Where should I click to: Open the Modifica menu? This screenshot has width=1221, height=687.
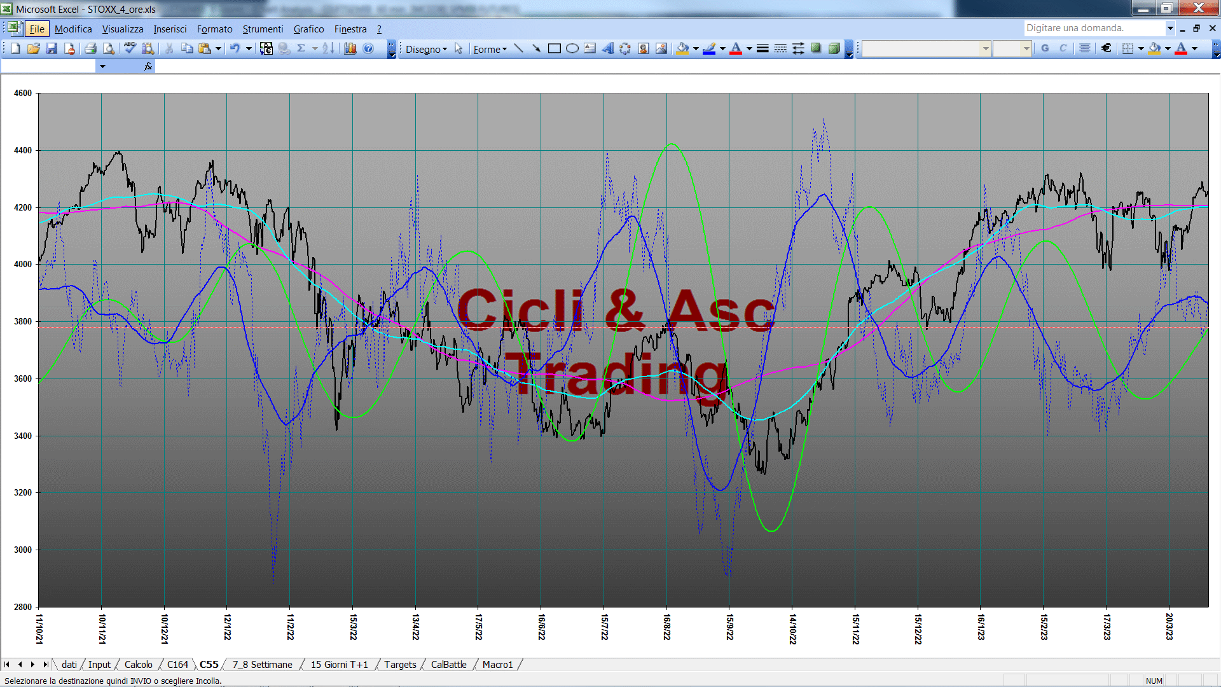pos(73,29)
